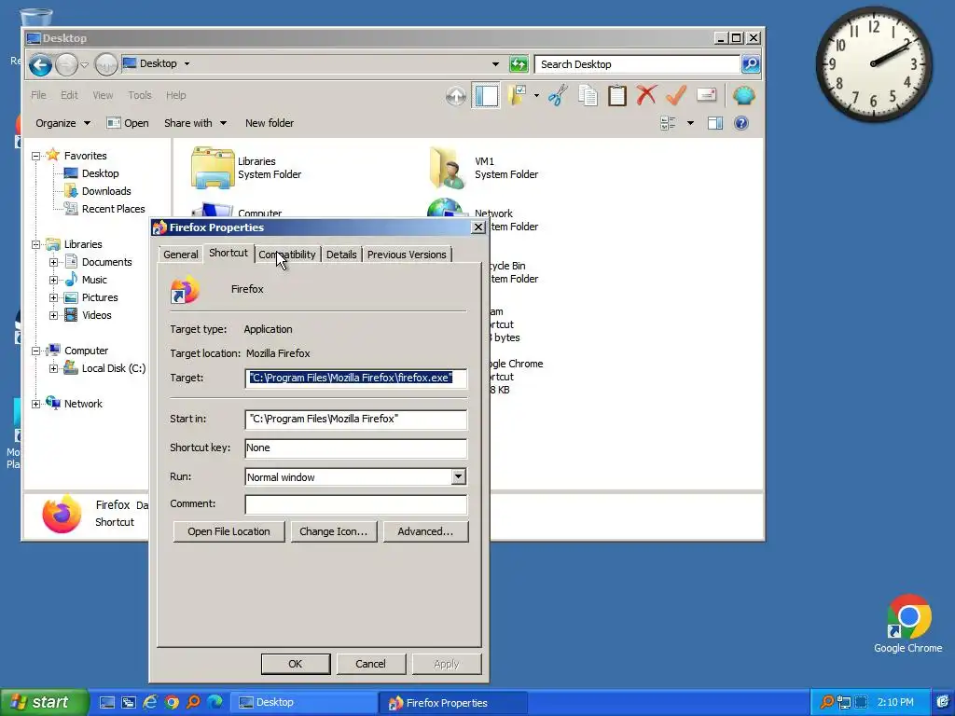Click the Advanced... button
The image size is (955, 716).
point(425,531)
